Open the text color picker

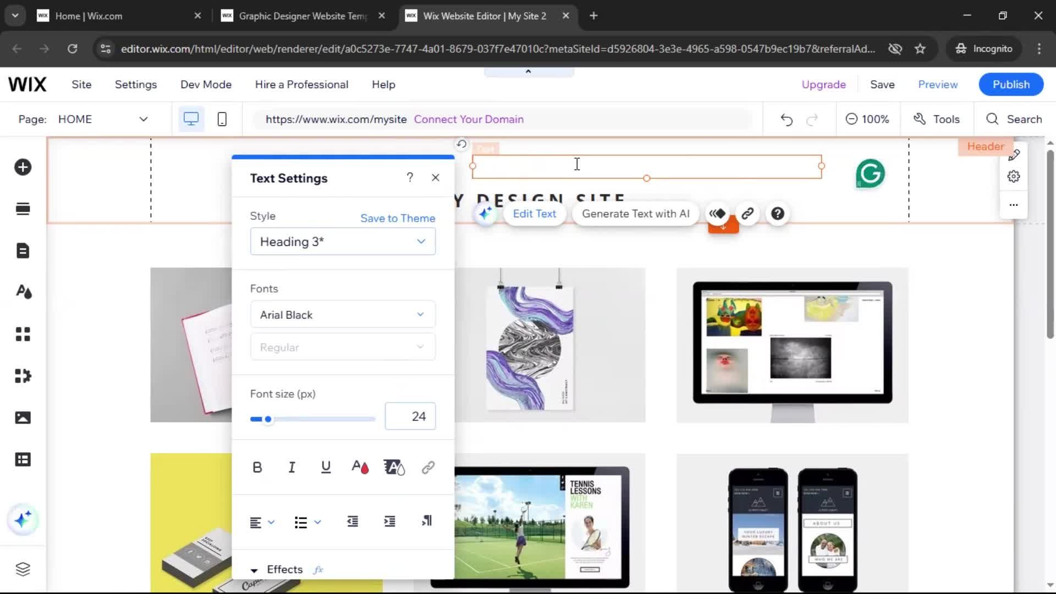[x=360, y=468]
